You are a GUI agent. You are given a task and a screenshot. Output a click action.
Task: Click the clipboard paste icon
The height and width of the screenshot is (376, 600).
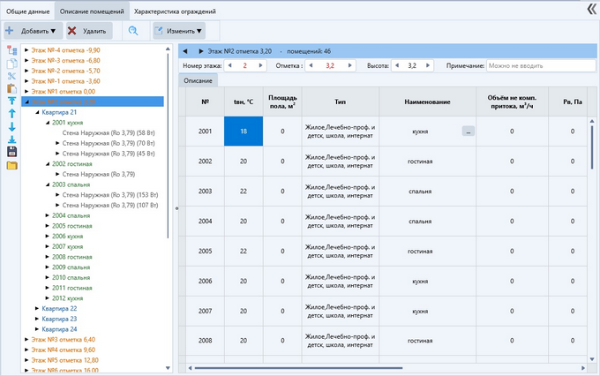pyautogui.click(x=11, y=88)
